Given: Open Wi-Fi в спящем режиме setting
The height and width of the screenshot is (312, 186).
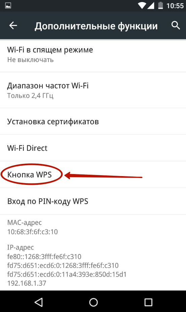Looking at the screenshot, I should click(93, 55).
